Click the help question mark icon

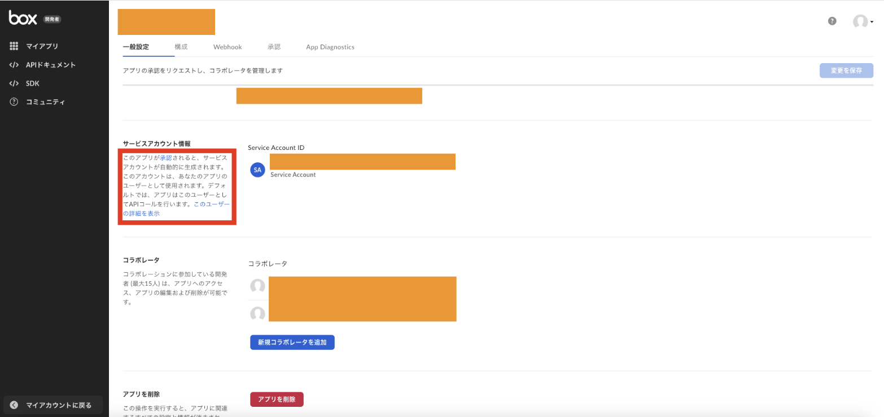[832, 21]
